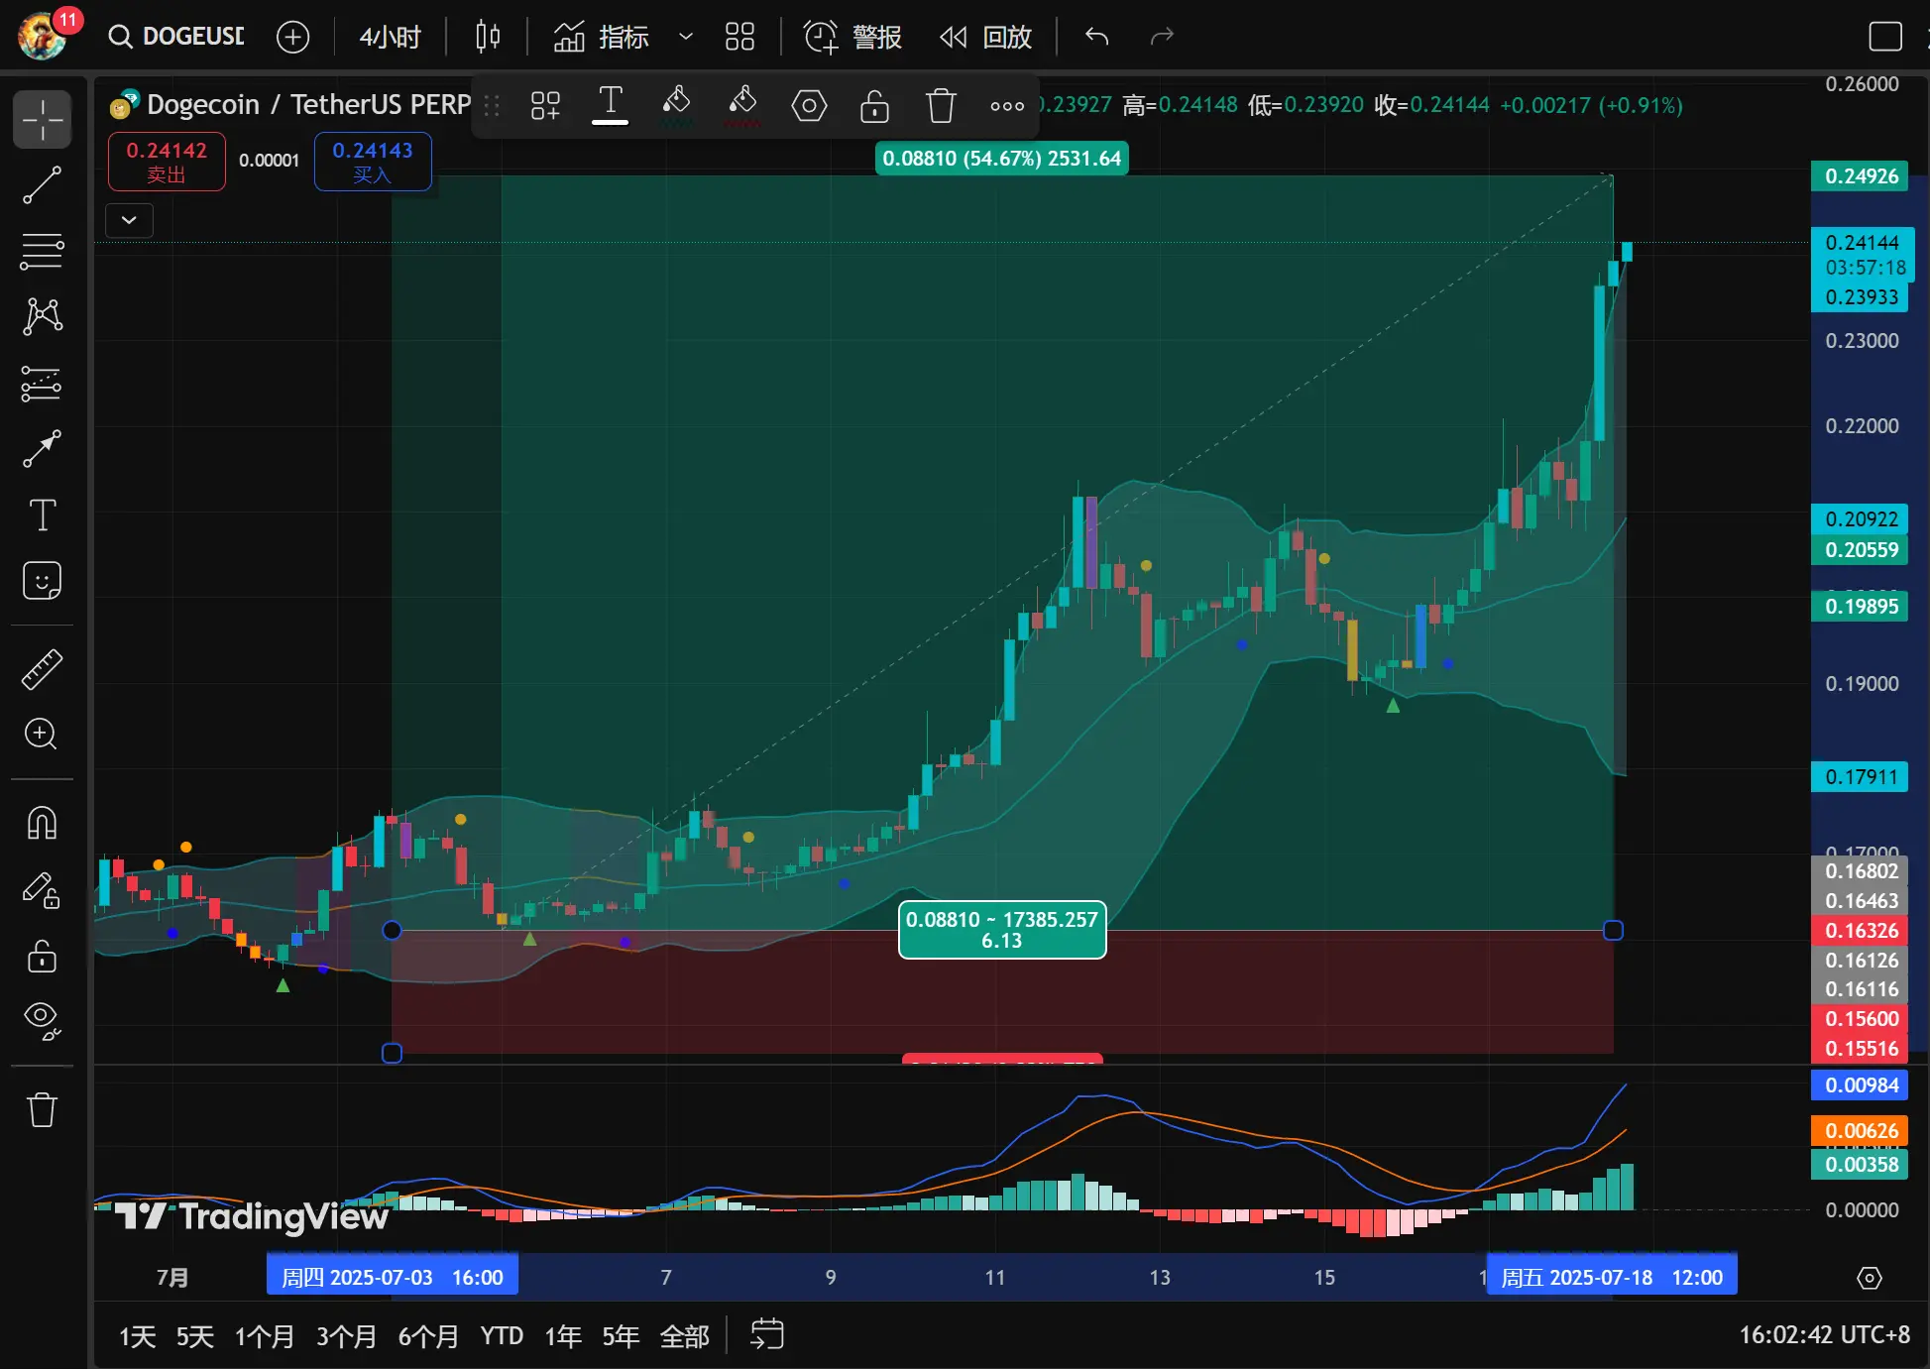Remove drawings using sidebar trash icon
The width and height of the screenshot is (1930, 1369).
click(x=43, y=1109)
